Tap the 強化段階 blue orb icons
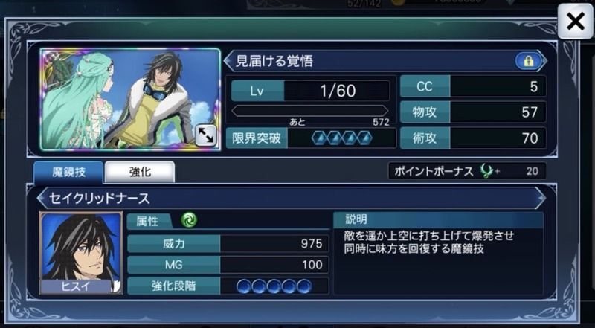595x328 pixels. tap(274, 286)
